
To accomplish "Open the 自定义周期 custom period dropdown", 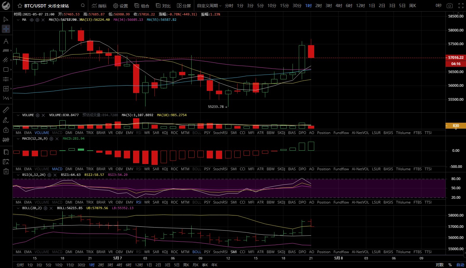I will (209, 6).
